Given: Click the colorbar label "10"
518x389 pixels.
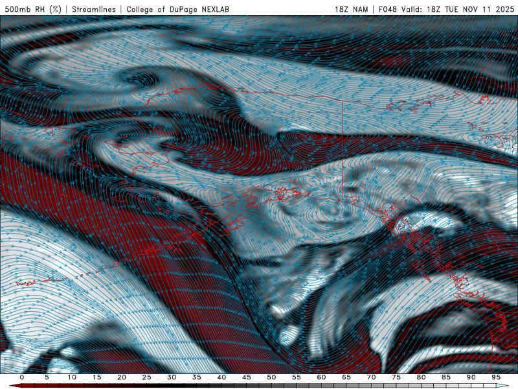Looking at the screenshot, I should click(x=72, y=377).
